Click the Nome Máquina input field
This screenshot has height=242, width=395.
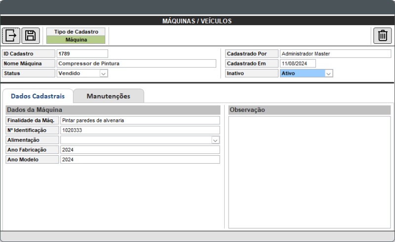coord(136,64)
